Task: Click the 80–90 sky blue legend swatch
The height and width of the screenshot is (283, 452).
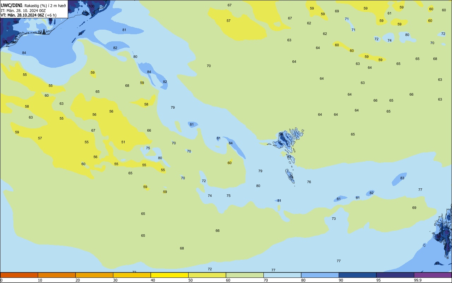Action: 320,275
